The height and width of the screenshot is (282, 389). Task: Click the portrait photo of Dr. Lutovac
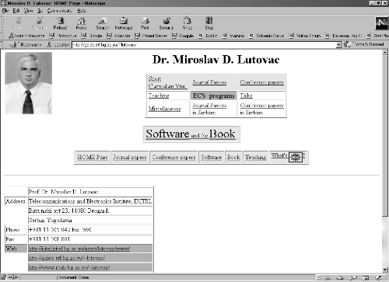[29, 83]
